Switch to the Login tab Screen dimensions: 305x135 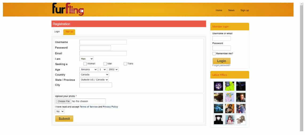57,32
